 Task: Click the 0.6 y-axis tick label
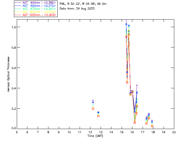(14, 68)
